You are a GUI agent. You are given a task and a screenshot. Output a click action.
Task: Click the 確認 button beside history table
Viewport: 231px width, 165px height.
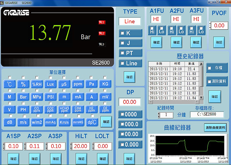[215, 97]
